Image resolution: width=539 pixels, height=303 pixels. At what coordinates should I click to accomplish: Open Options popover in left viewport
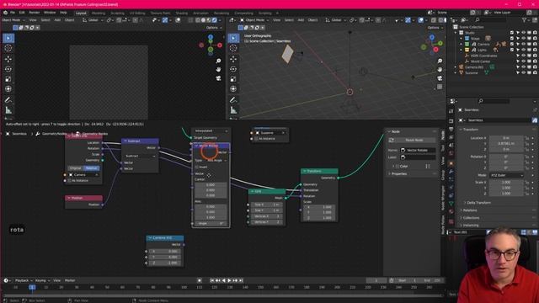[x=213, y=28]
